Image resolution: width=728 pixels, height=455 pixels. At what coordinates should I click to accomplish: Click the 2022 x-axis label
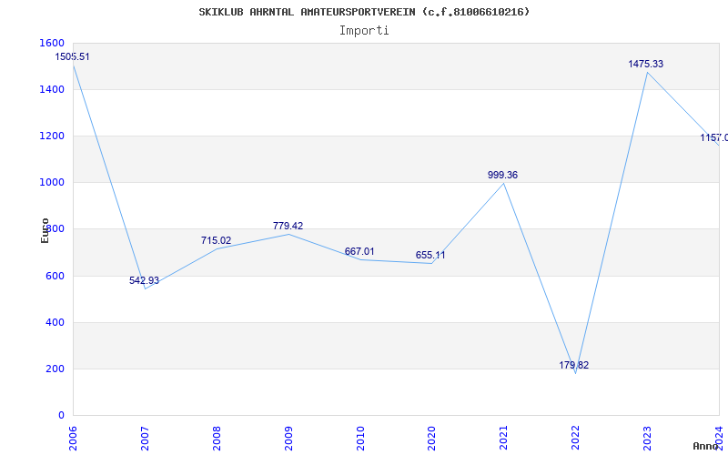click(575, 438)
